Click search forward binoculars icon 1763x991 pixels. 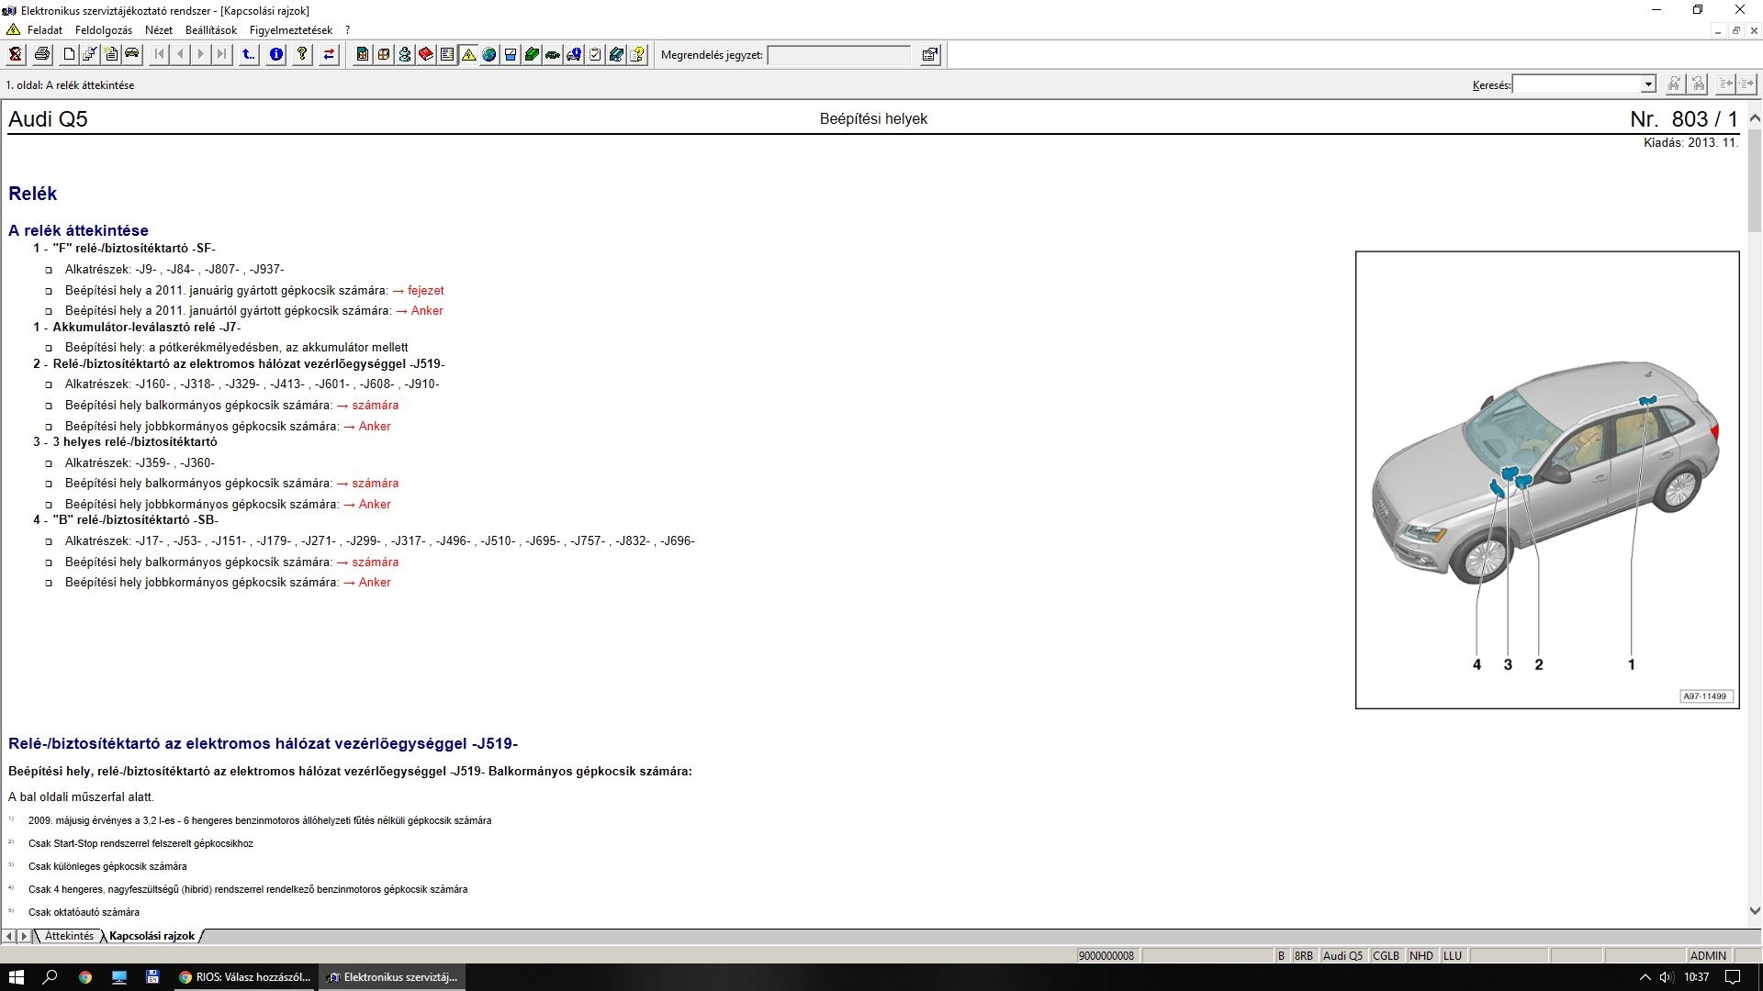coord(1675,84)
